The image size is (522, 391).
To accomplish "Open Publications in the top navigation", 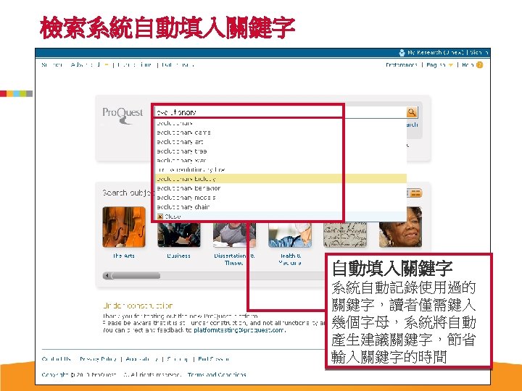I will click(134, 65).
